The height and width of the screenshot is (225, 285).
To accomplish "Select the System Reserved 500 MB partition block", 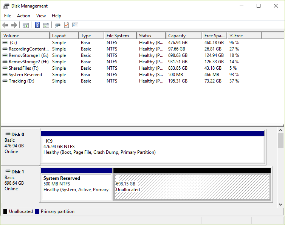I will click(x=76, y=184).
